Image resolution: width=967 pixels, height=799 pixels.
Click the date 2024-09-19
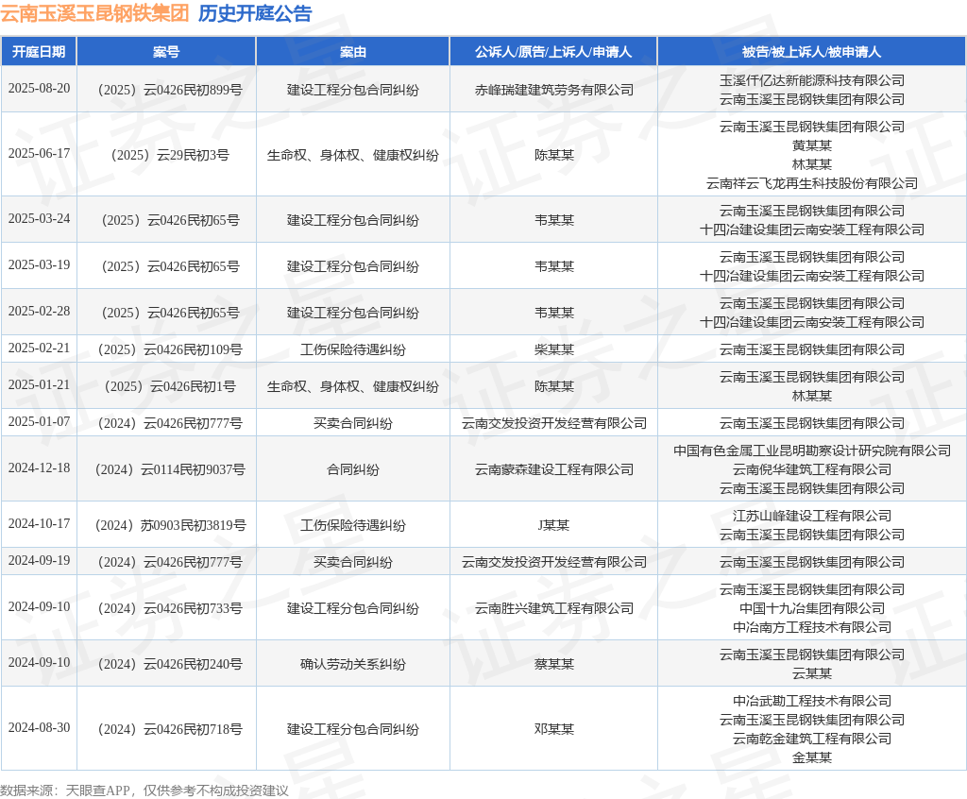[39, 560]
